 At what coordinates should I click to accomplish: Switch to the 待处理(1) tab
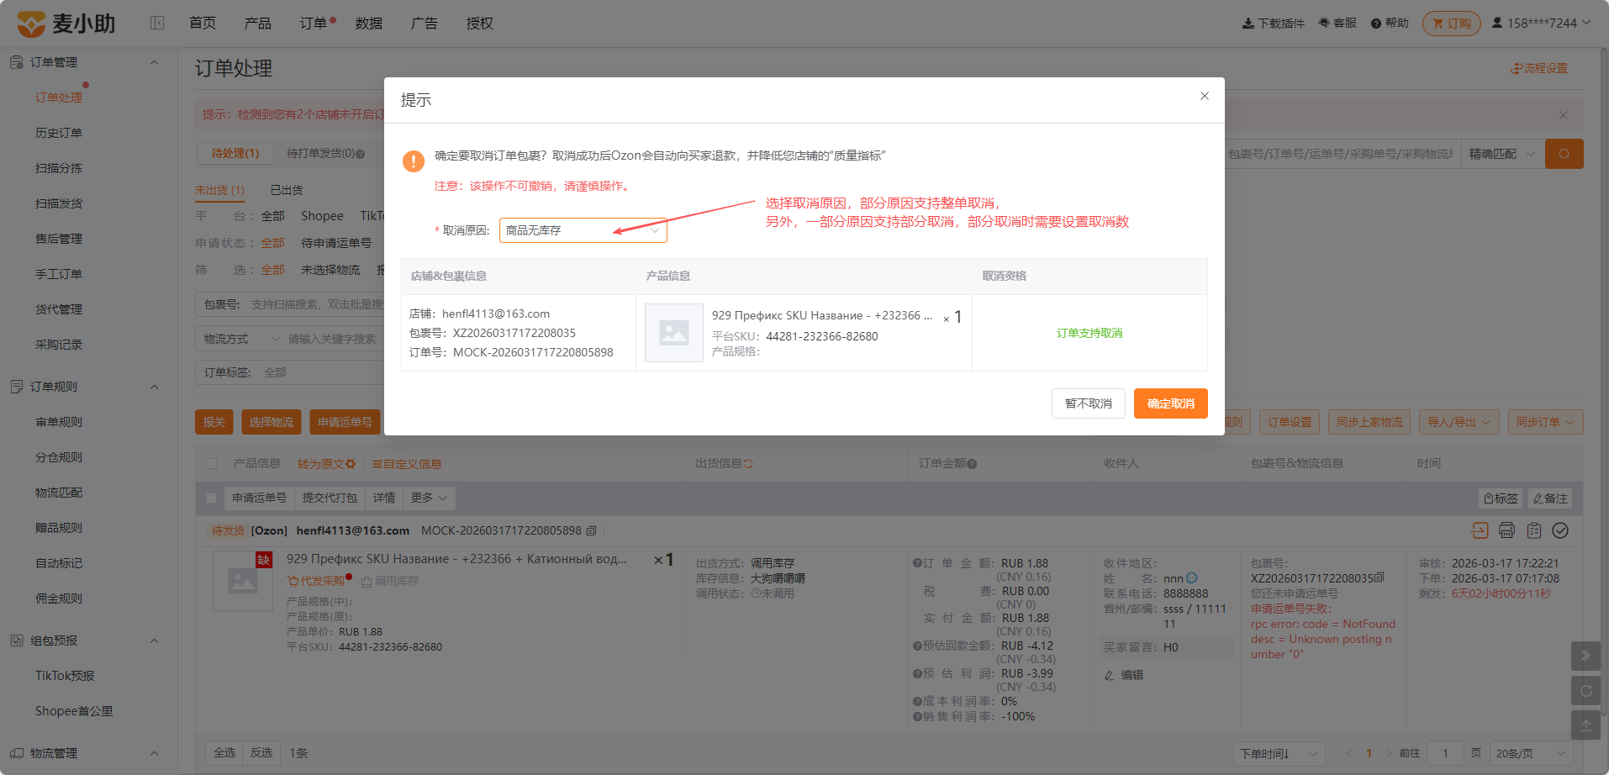(235, 153)
